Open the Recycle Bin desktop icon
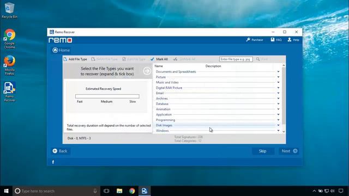The height and width of the screenshot is (196, 349). click(x=9, y=10)
